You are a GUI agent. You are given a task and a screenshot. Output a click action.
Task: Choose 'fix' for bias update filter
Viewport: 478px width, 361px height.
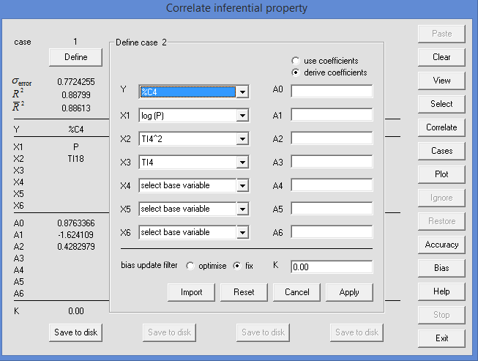237,266
